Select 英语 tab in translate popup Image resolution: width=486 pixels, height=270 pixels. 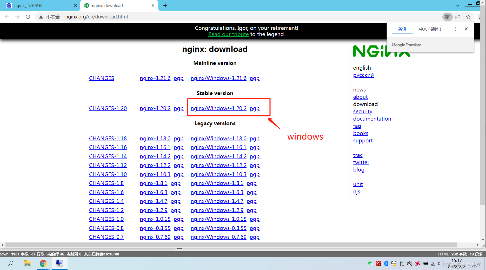point(402,29)
